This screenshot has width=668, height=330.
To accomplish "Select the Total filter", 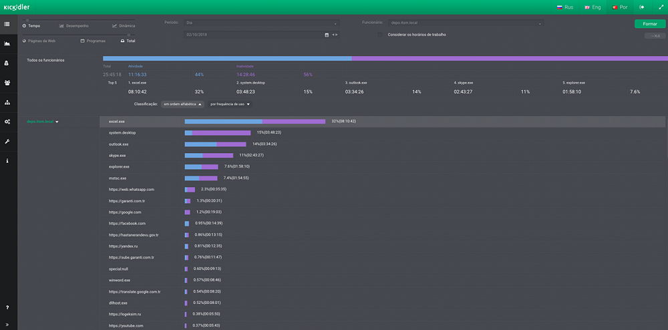I will click(x=128, y=41).
